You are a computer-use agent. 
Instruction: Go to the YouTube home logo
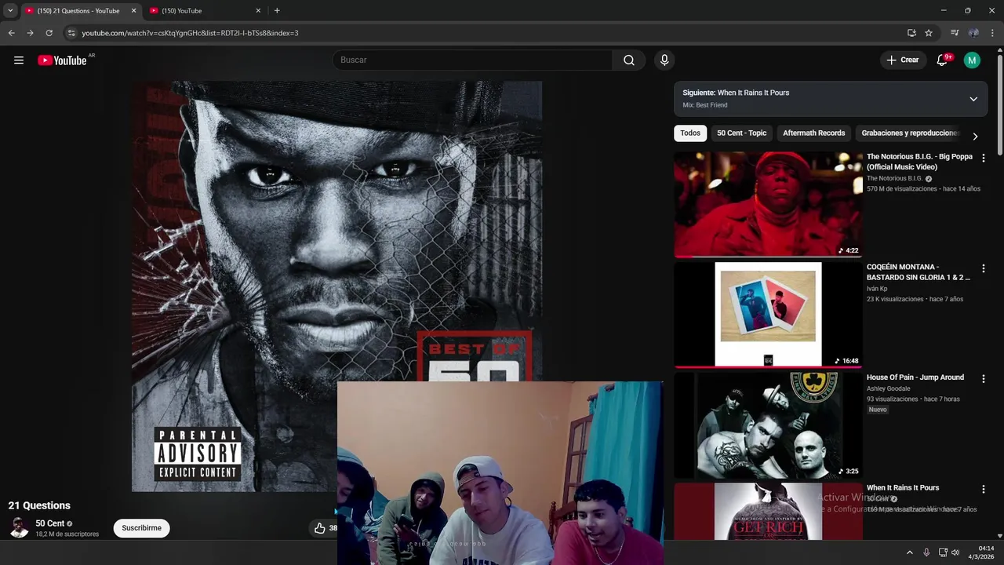62,60
